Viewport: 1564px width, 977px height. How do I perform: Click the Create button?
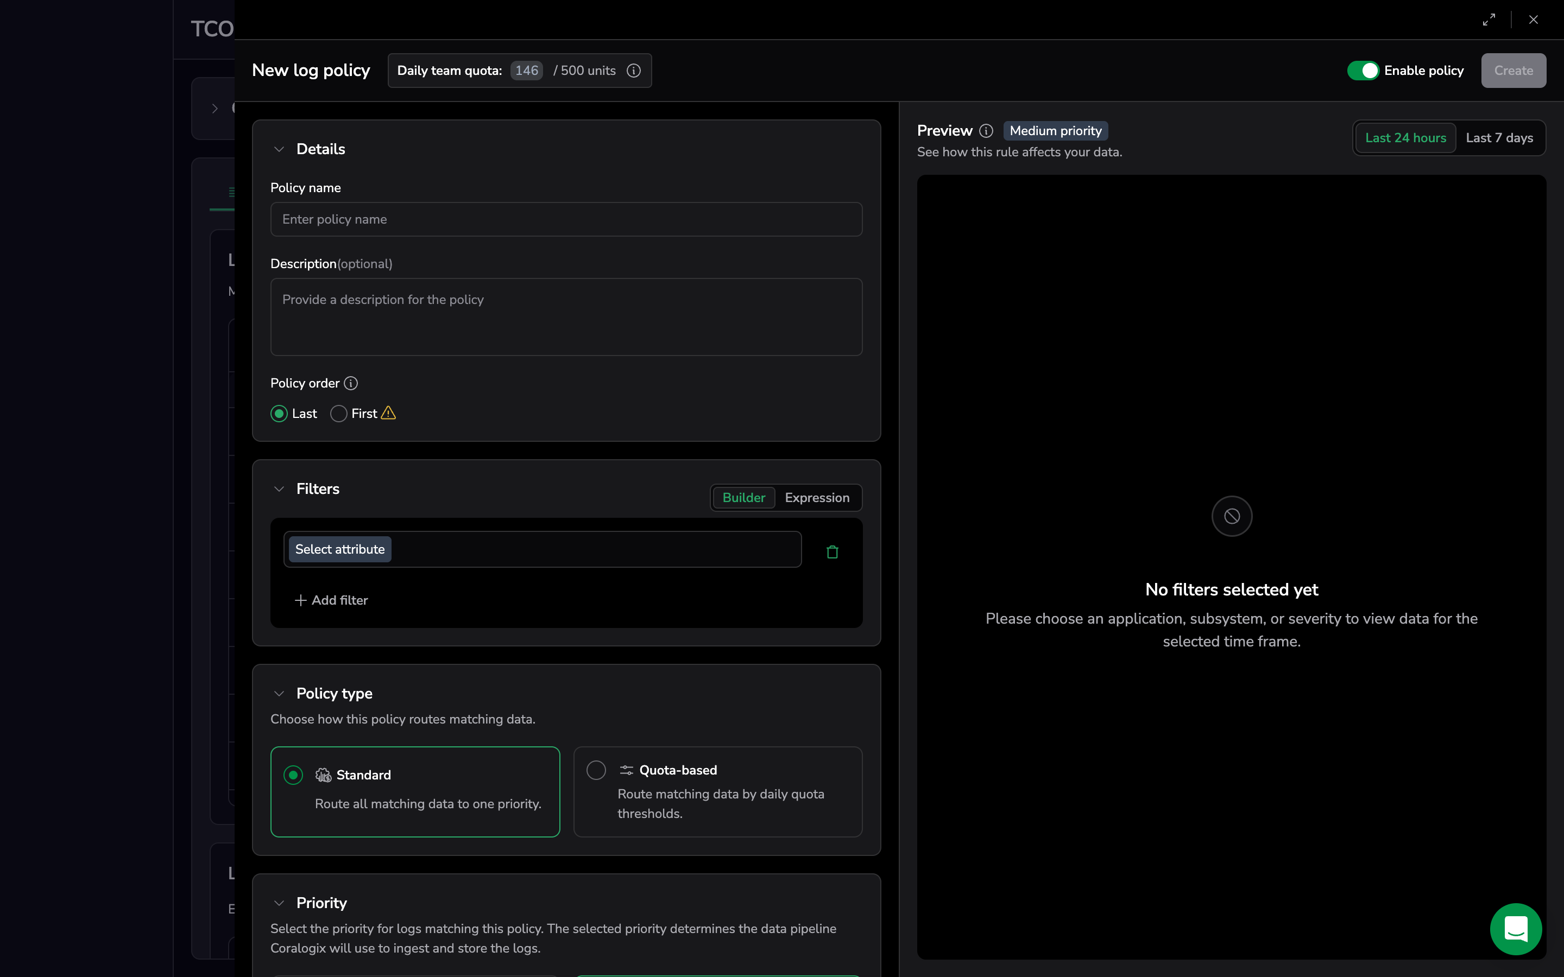pos(1513,71)
